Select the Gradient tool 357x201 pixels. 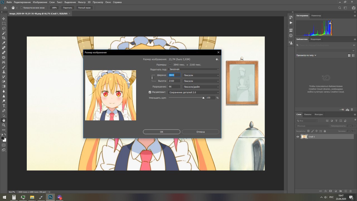pos(4,86)
